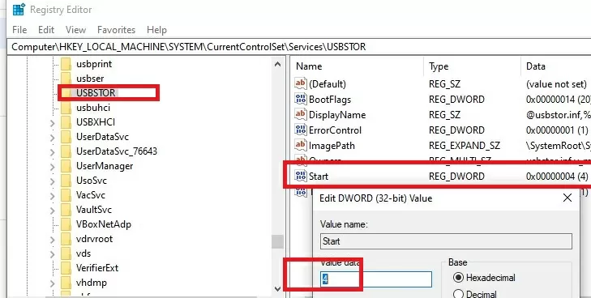Click the Registry Editor app icon in title bar
The image size is (591, 298).
tap(19, 10)
